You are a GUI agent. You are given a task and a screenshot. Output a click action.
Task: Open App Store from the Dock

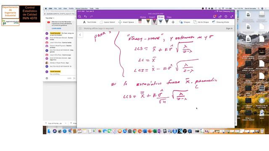click(125, 131)
